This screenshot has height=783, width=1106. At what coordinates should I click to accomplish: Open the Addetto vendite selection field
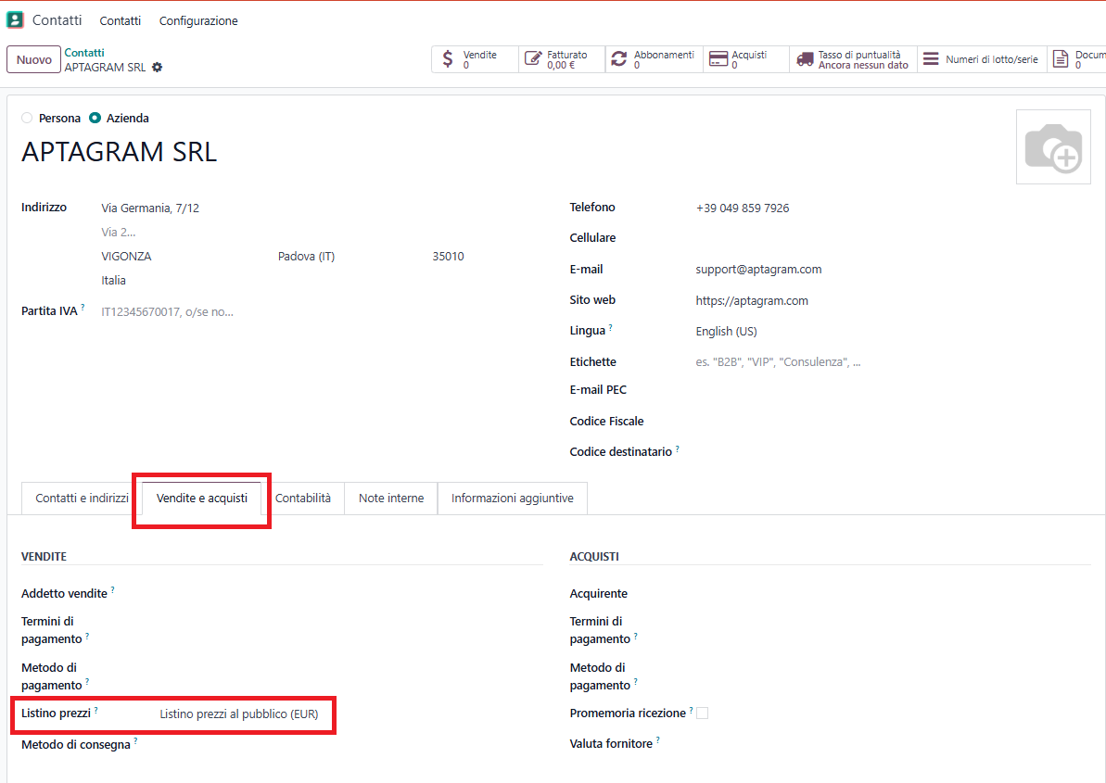coord(350,593)
